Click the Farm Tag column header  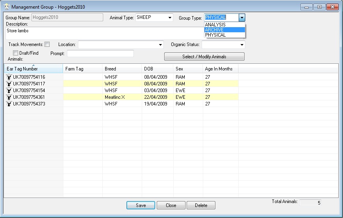tap(82, 68)
